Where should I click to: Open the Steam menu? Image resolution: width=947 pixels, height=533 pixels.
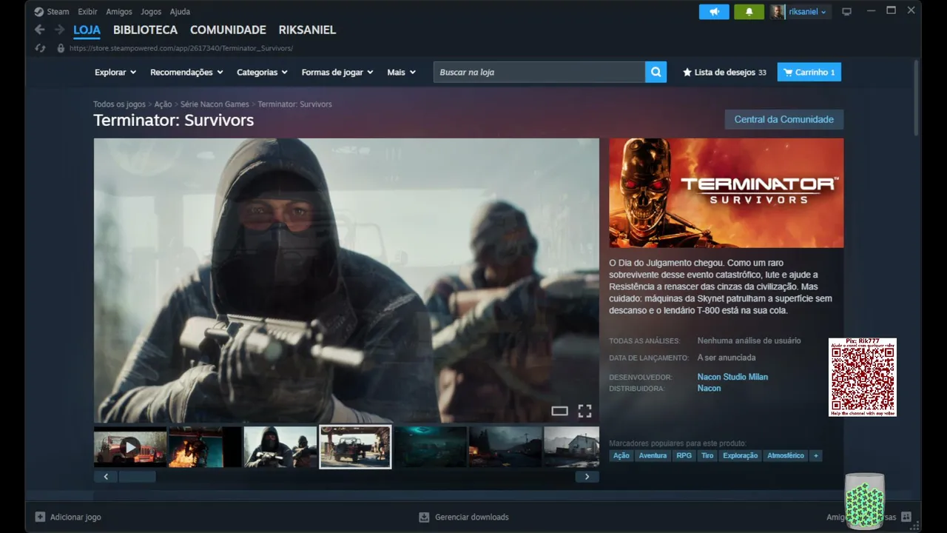58,12
